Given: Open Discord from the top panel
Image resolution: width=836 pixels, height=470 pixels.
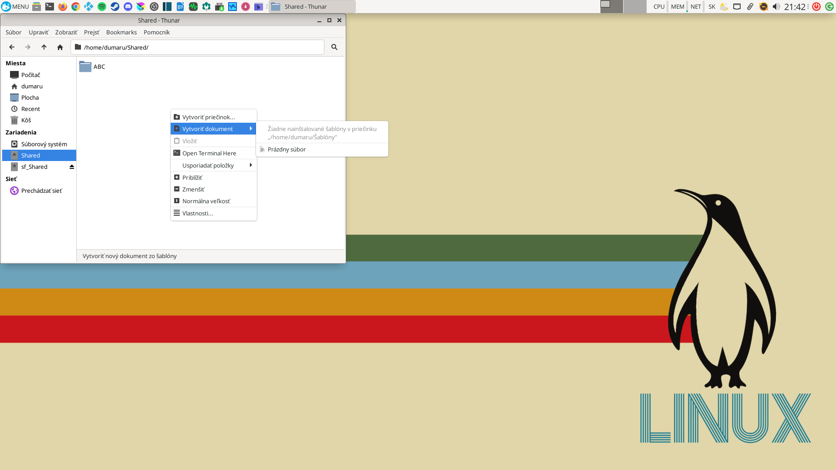Looking at the screenshot, I should 128,7.
